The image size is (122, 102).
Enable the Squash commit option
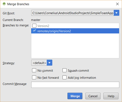(x=64, y=70)
